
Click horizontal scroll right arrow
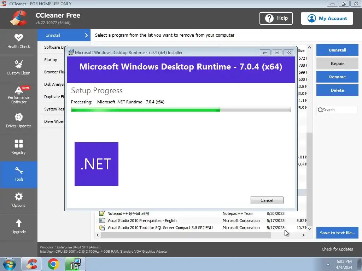coord(303,235)
